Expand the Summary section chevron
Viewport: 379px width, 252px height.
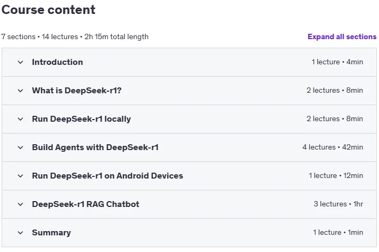[x=20, y=233]
